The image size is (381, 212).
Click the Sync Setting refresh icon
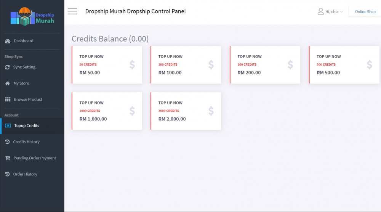(7, 67)
